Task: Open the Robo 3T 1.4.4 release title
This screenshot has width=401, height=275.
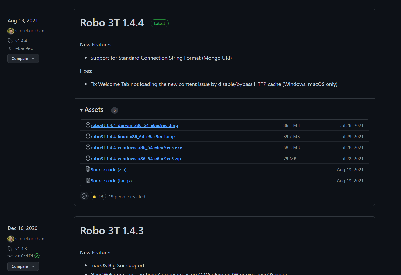Action: coord(112,23)
